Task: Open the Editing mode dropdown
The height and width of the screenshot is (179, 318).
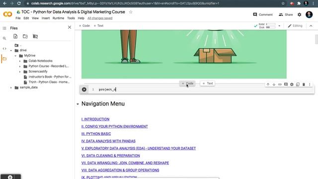Action: pos(295,26)
